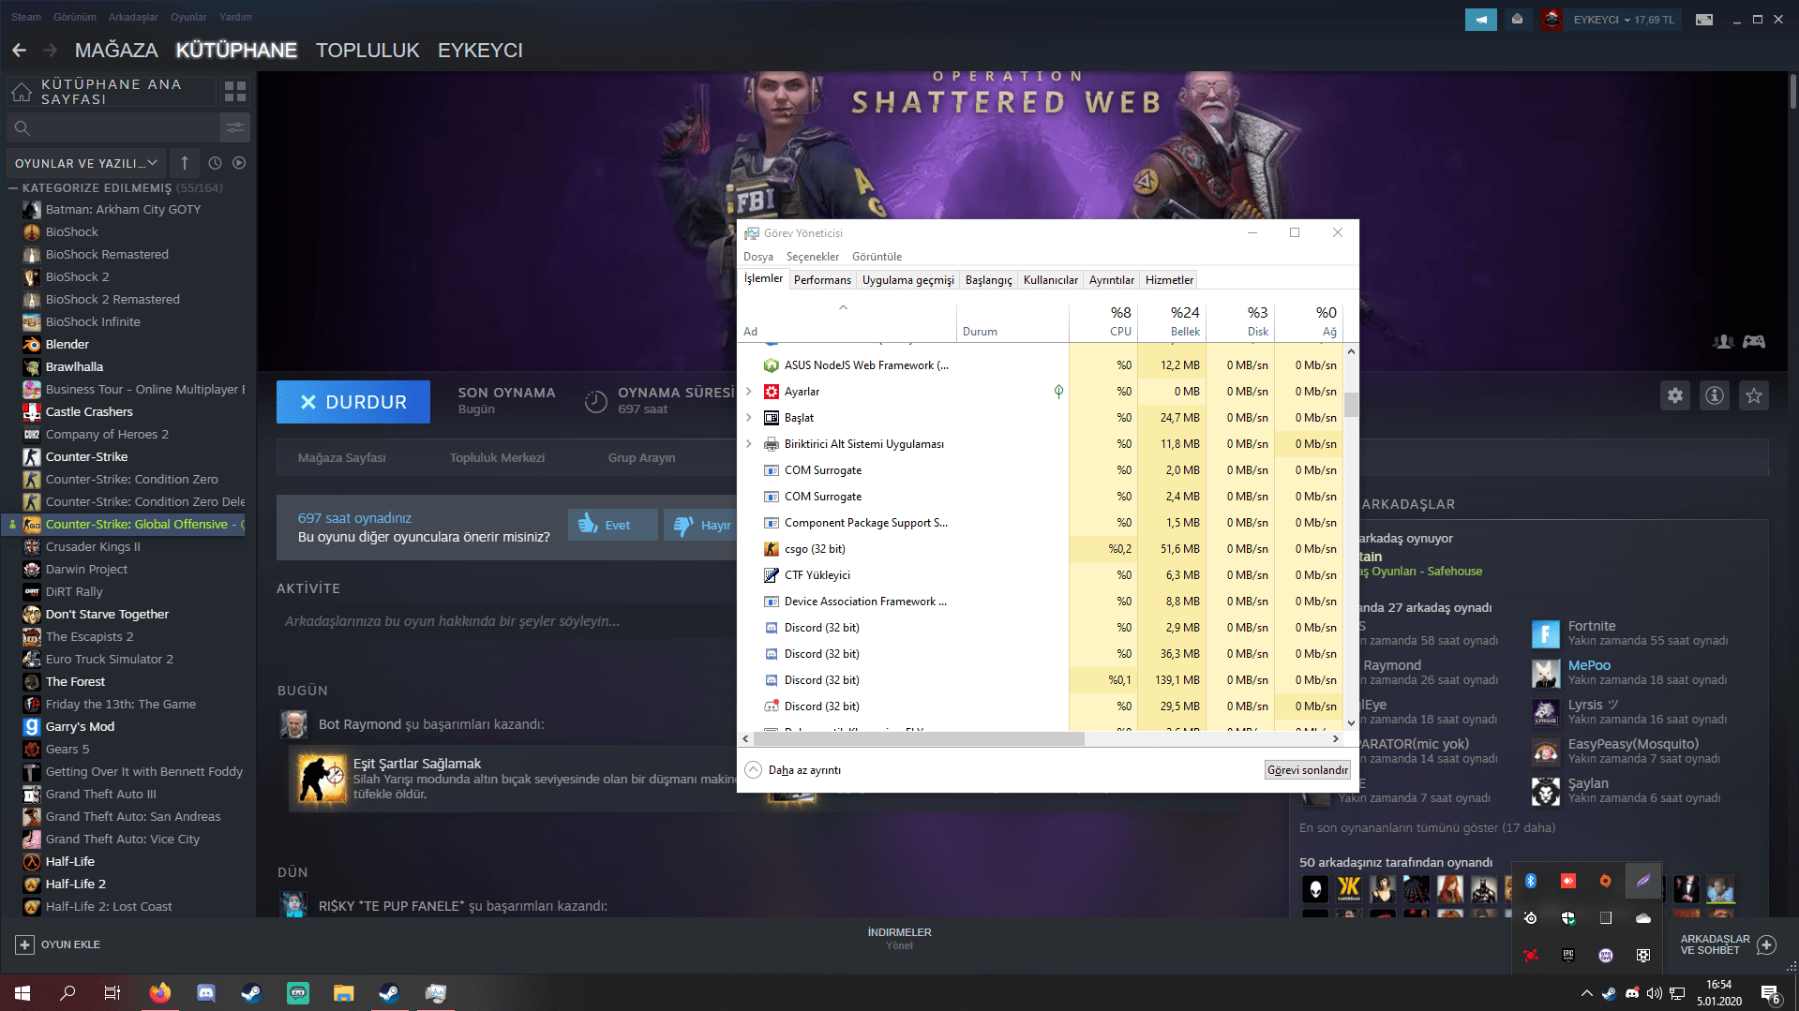
Task: Click the sort order arrow in library
Action: [185, 163]
